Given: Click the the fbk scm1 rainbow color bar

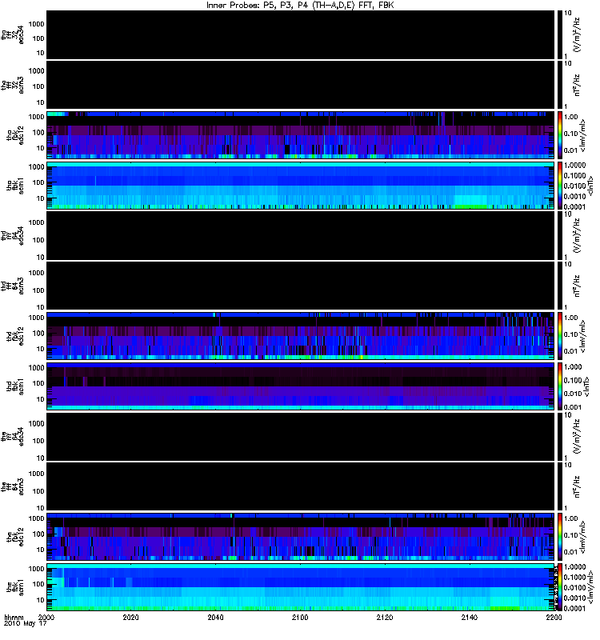Looking at the screenshot, I should coord(559,587).
